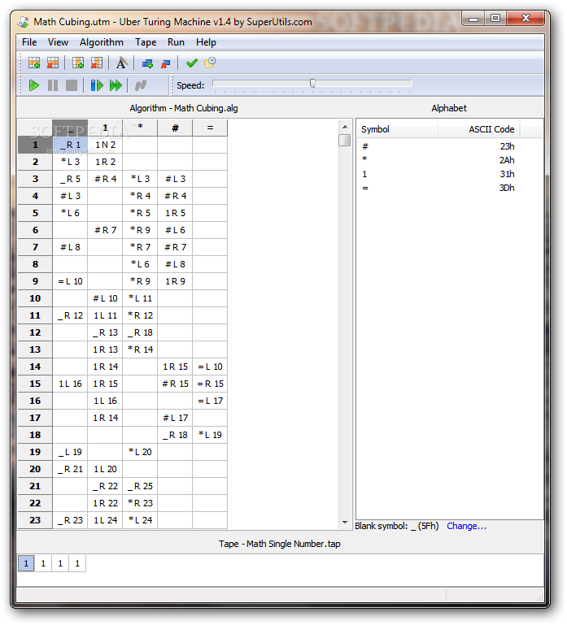Click the Change… blank symbol link
This screenshot has height=625, width=567.
tap(466, 526)
